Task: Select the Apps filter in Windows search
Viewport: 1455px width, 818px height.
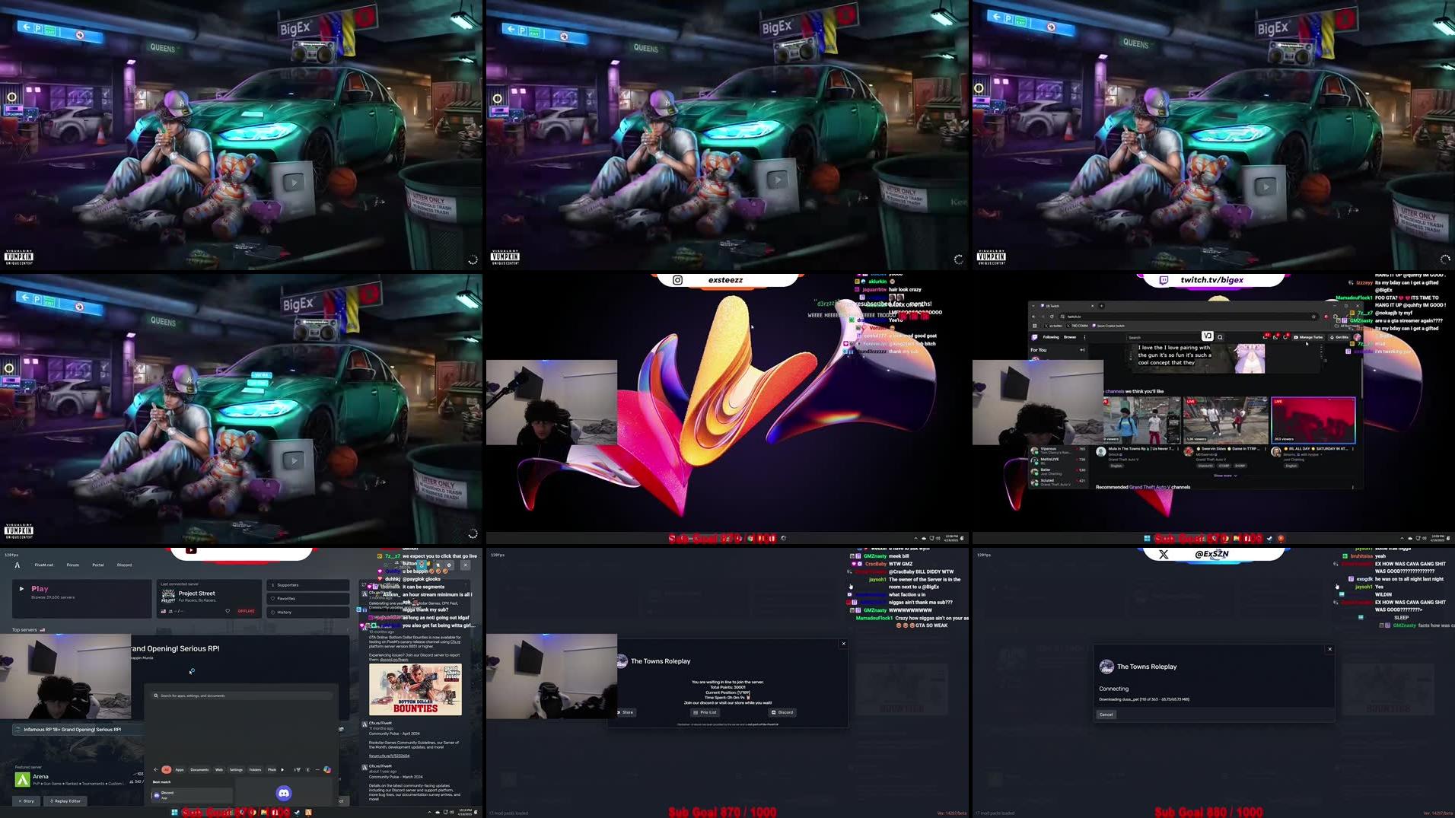Action: pos(180,769)
